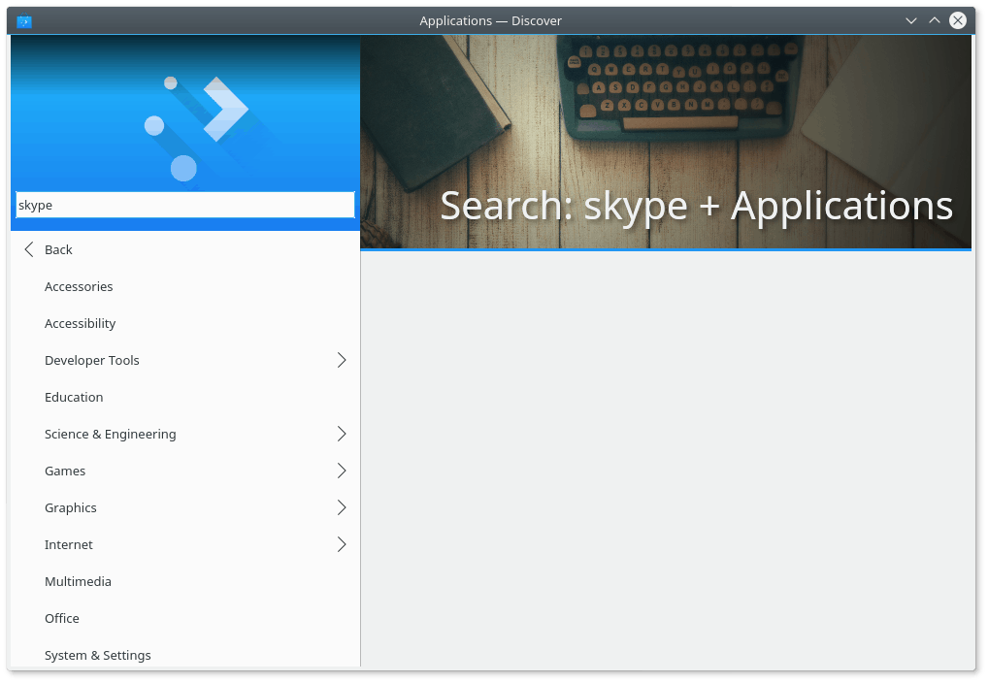Minimize the Discover window
The image size is (988, 683).
pyautogui.click(x=911, y=20)
